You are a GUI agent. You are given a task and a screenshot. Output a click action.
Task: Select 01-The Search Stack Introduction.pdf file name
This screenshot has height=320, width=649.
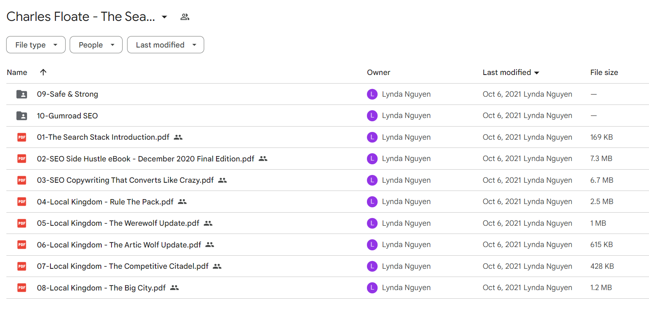click(103, 137)
